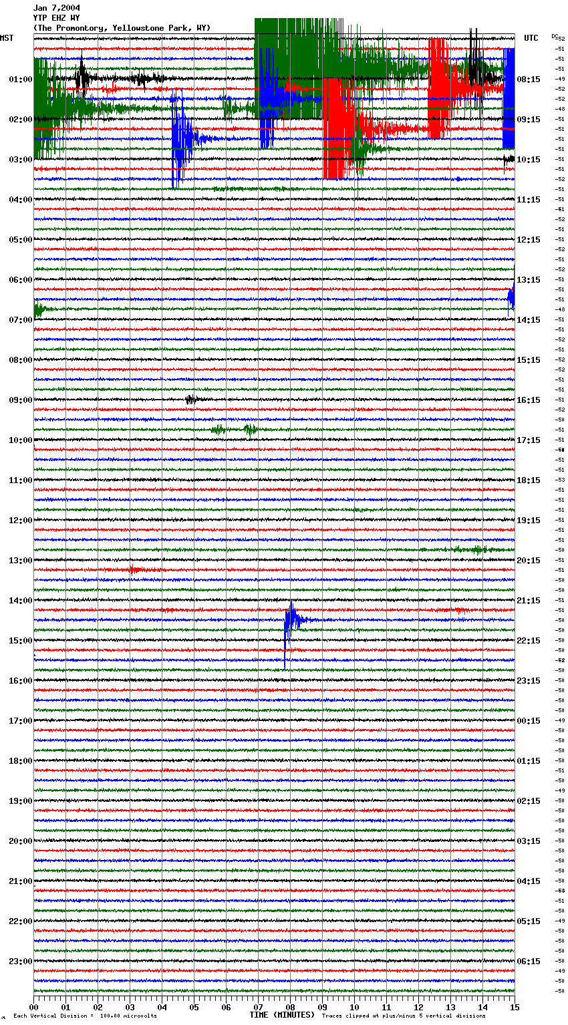This screenshot has height=1025, width=568.
Task: Select the 06:00 MST hour label
Action: (x=21, y=280)
